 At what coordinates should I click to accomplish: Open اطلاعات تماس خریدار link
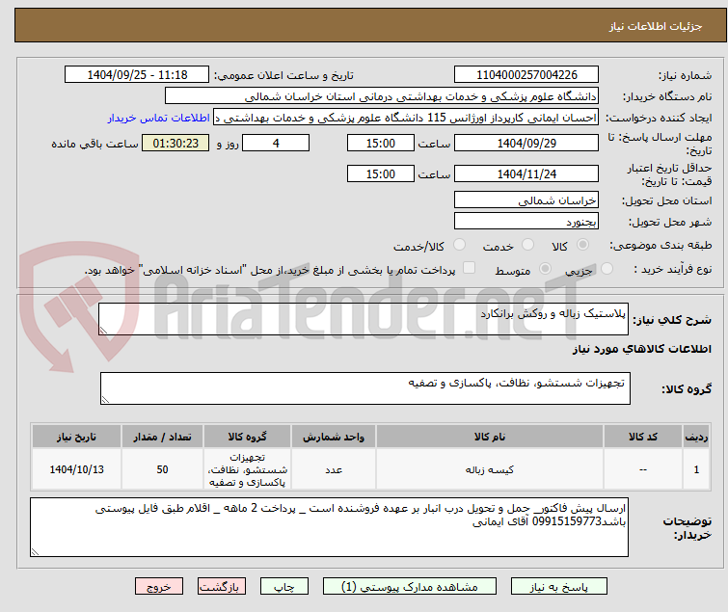click(x=159, y=118)
